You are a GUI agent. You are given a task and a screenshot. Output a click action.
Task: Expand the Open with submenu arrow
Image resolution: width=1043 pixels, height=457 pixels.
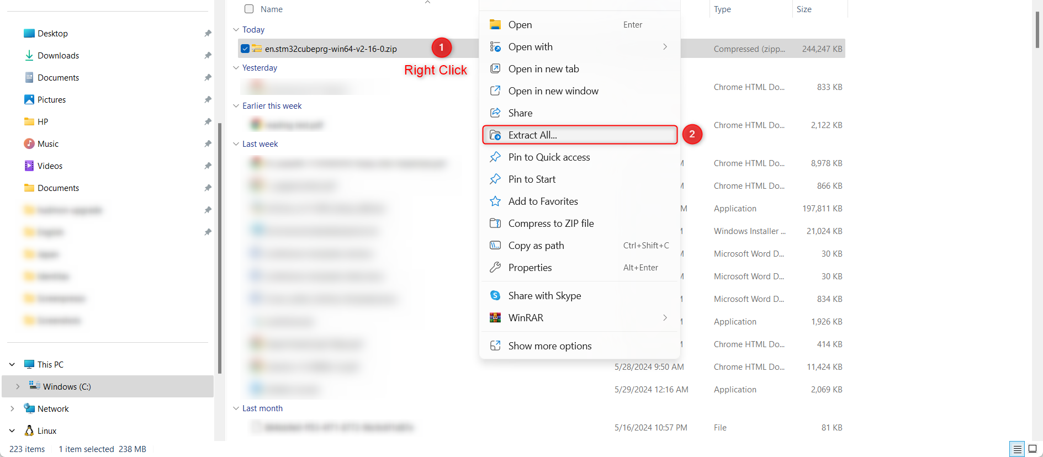pos(665,47)
